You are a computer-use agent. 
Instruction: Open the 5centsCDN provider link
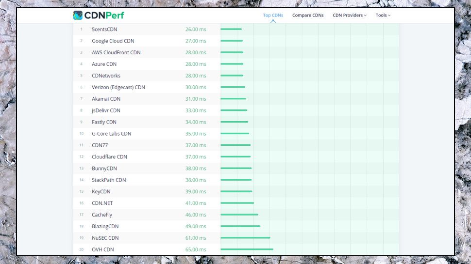tap(104, 30)
